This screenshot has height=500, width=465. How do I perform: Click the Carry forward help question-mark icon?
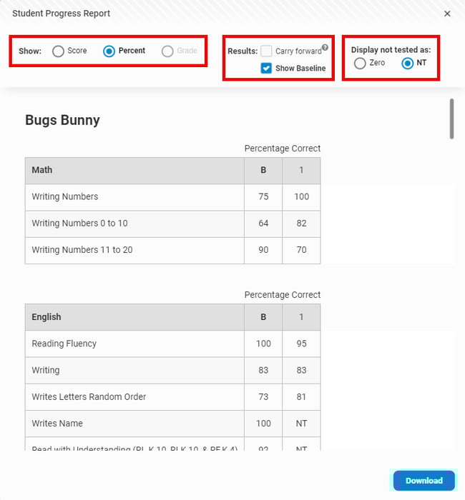pyautogui.click(x=325, y=48)
